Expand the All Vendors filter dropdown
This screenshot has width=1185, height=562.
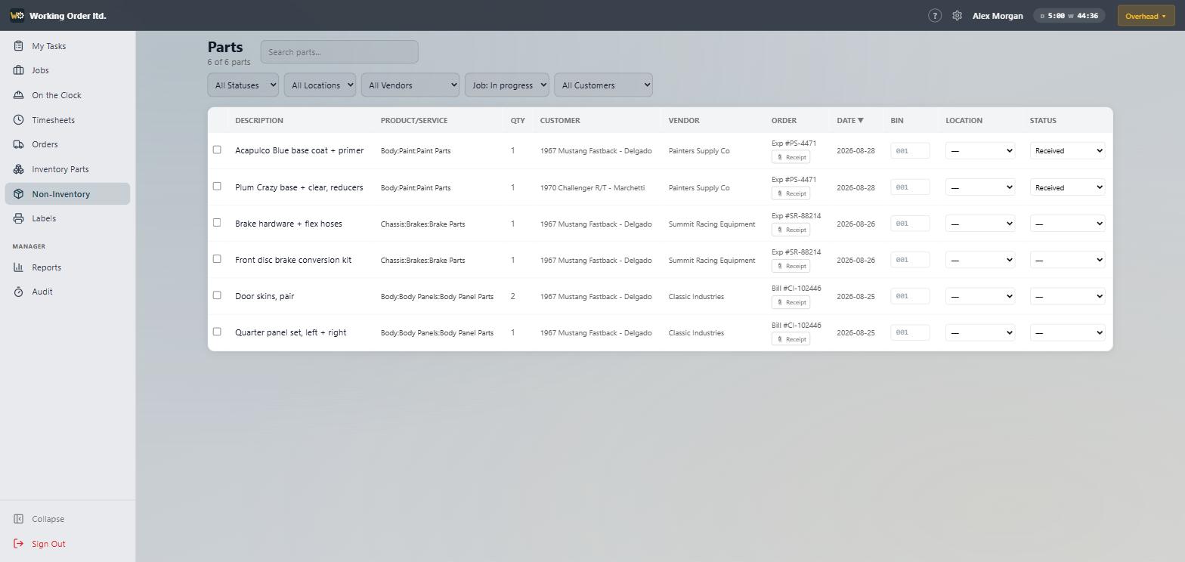coord(410,85)
